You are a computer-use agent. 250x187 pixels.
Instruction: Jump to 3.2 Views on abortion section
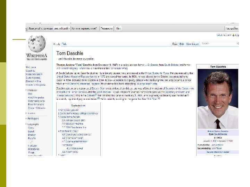pos(73,124)
